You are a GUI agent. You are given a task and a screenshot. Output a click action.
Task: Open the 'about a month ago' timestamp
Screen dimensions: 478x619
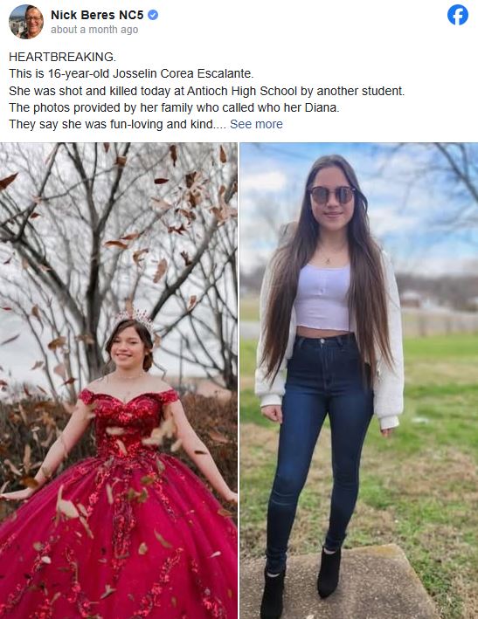[x=94, y=30]
